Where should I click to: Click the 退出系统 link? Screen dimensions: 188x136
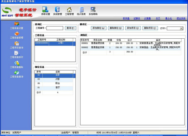[x=181, y=18]
